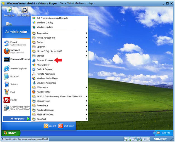Image resolution: width=175 pixels, height=142 pixels.
Task: Open the ElcomSoft program group
Action: (x=60, y=119)
